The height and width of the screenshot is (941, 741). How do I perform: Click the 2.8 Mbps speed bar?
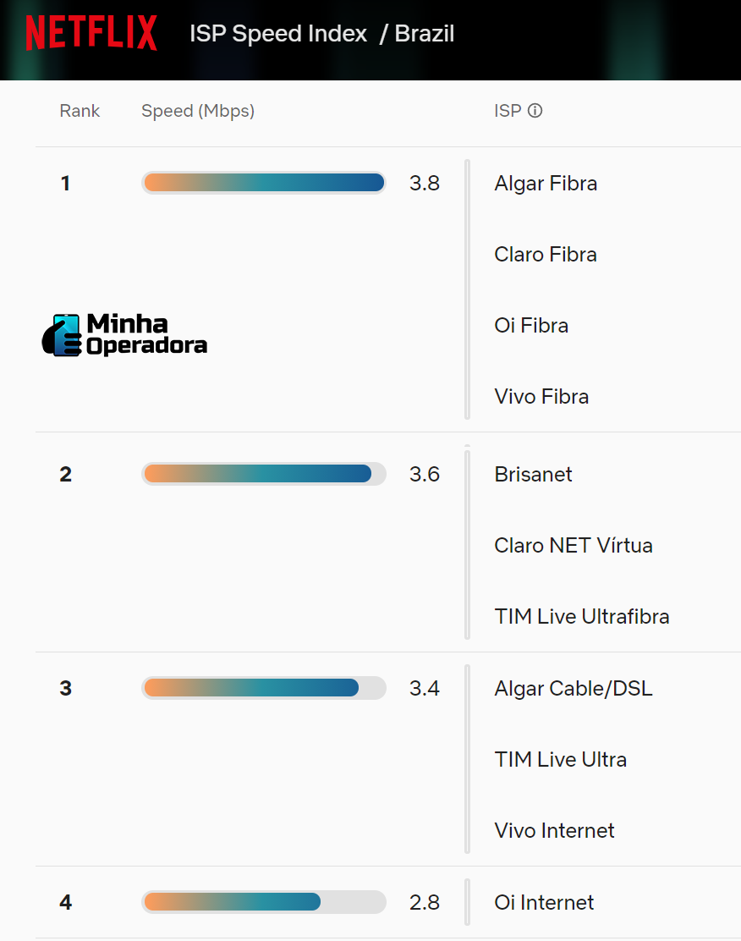(263, 902)
